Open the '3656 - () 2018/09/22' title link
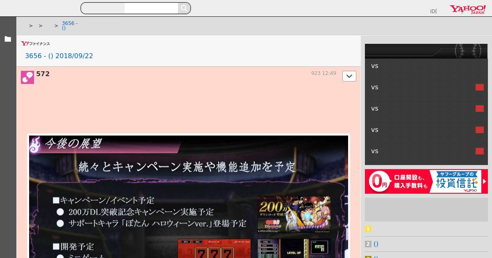Image resolution: width=492 pixels, height=258 pixels. (59, 56)
